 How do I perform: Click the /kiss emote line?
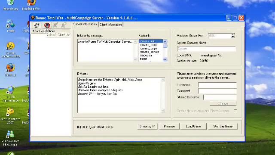101,90
